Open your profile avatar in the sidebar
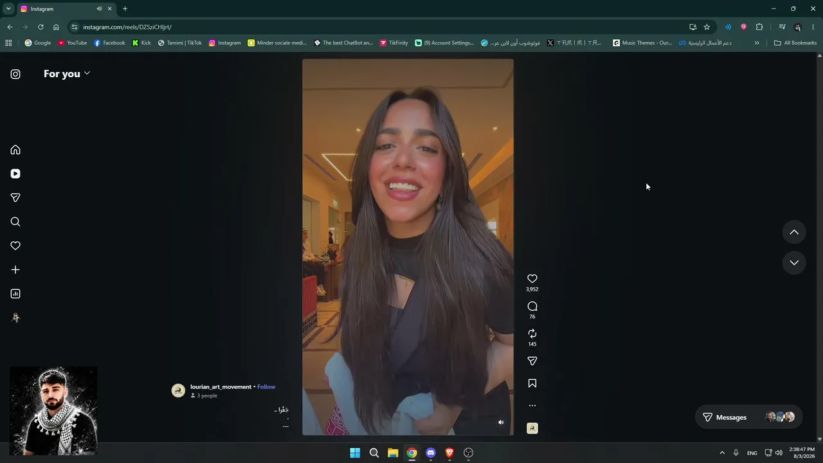The width and height of the screenshot is (823, 463). (x=15, y=318)
